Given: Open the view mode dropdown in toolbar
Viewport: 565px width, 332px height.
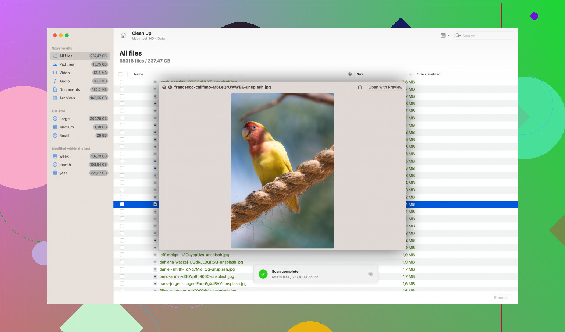Looking at the screenshot, I should click(x=445, y=36).
